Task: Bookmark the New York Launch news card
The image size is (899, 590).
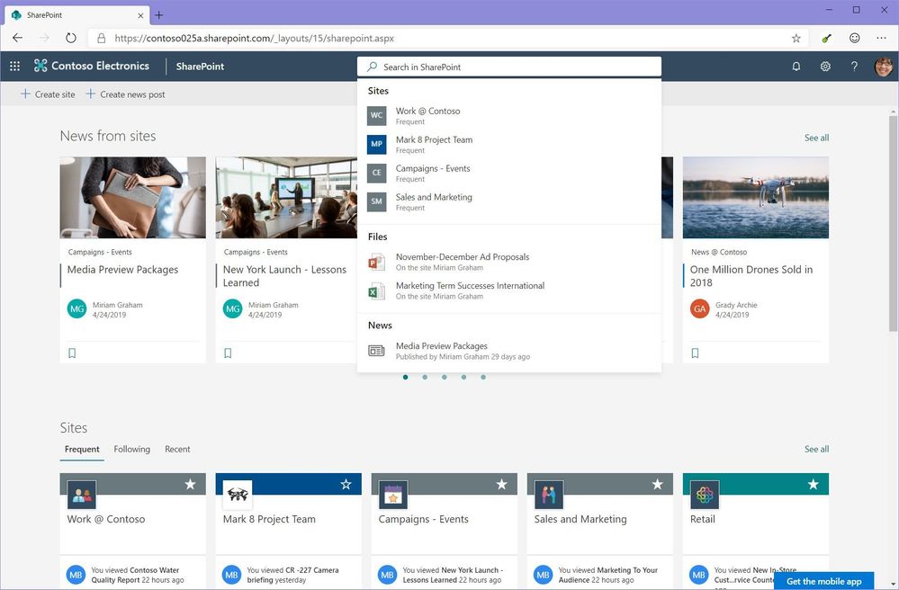Action: tap(228, 353)
